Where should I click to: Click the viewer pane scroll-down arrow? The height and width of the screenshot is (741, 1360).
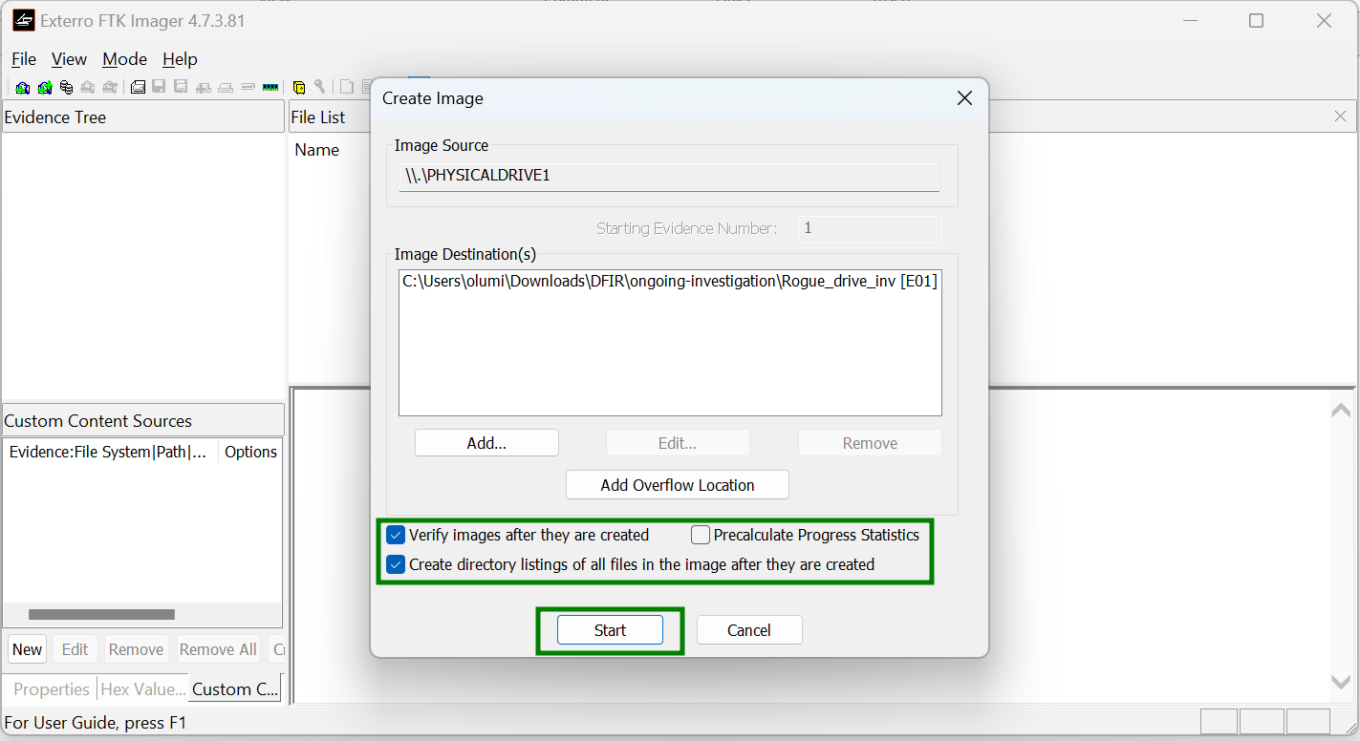[1341, 682]
